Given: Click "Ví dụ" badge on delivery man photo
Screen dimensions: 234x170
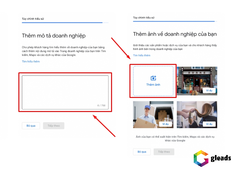Looking at the screenshot, I should click(x=165, y=124).
